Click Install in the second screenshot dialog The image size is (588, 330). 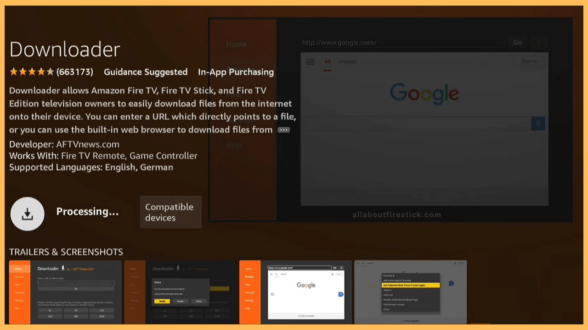162,302
